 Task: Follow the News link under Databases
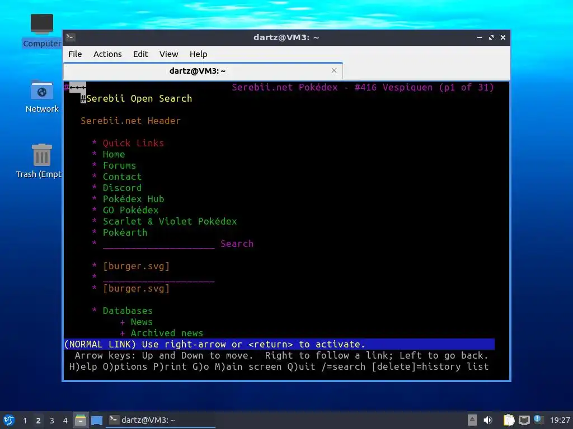coord(142,322)
